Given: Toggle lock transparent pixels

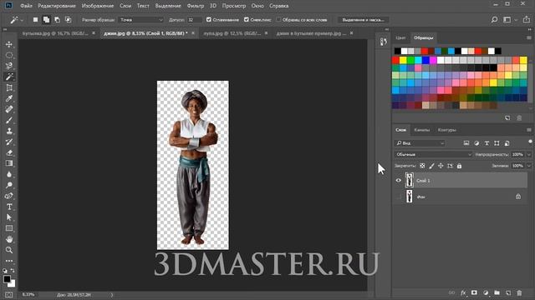Looking at the screenshot, I should [x=422, y=166].
